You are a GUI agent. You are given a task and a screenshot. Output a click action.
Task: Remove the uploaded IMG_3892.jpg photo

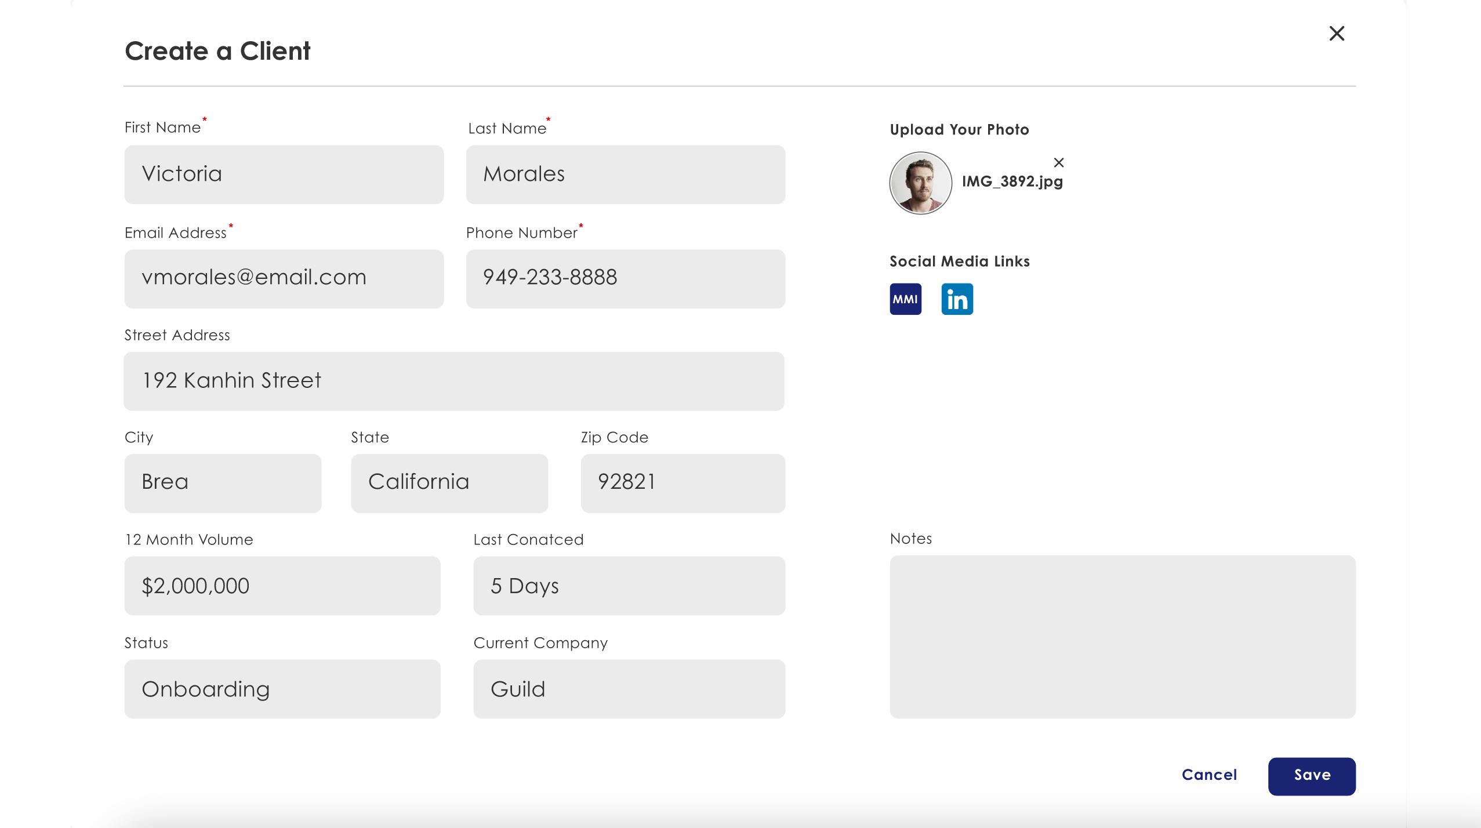[1058, 163]
